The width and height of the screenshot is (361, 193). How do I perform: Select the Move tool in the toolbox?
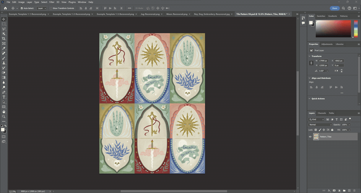[4, 19]
